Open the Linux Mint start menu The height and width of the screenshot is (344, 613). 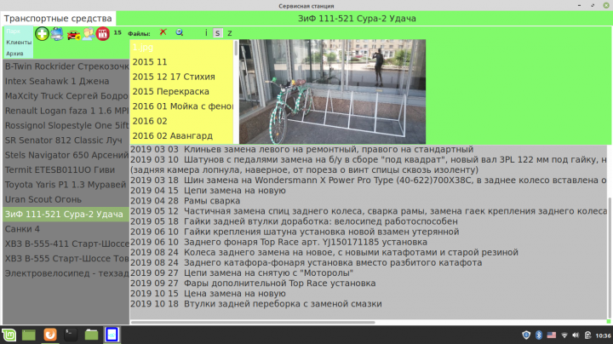(9, 335)
